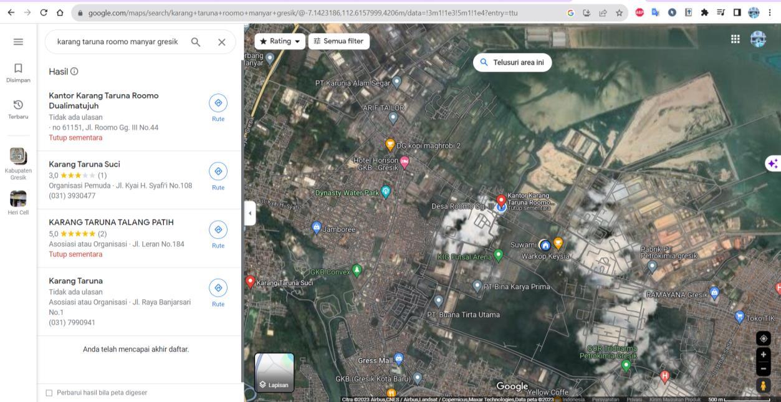781x402 pixels.
Task: Open the Chrome three-dot menu
Action: 770,12
